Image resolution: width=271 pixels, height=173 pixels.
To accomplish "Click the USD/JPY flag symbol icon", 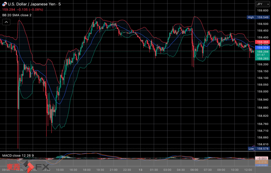I will click(4, 4).
